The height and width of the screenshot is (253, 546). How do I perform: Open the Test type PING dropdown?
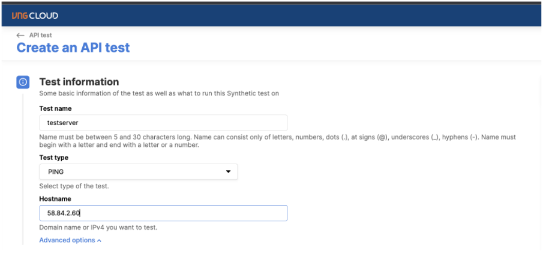138,172
